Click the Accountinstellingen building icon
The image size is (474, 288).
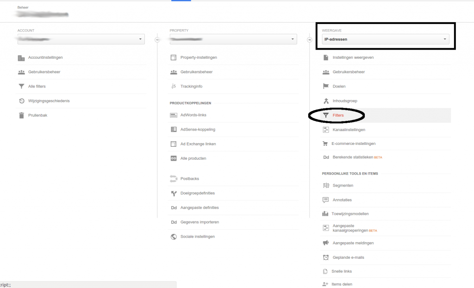click(x=21, y=58)
